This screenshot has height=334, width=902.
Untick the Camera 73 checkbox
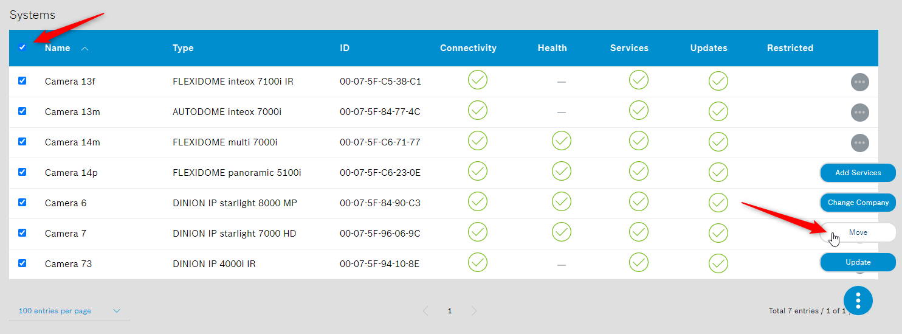point(22,263)
